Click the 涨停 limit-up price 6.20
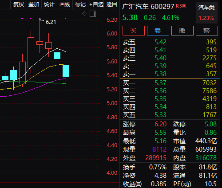 coord(161,124)
